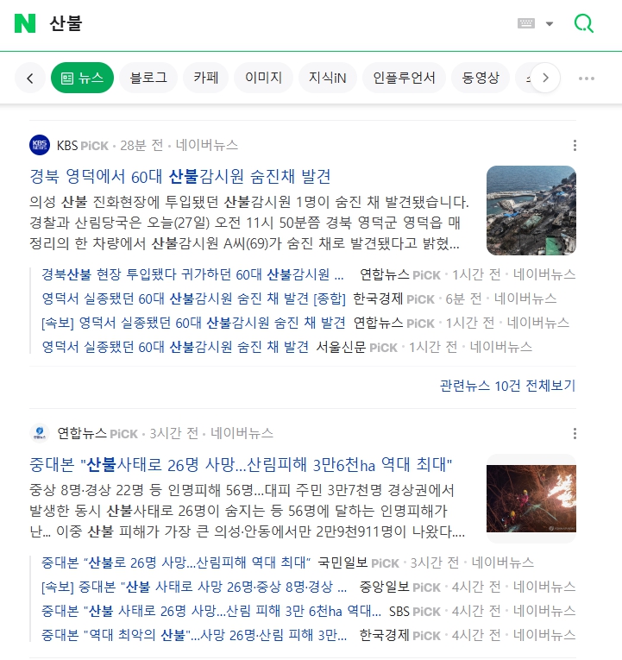Click the left arrow to see earlier tabs
622x660 pixels.
[30, 78]
